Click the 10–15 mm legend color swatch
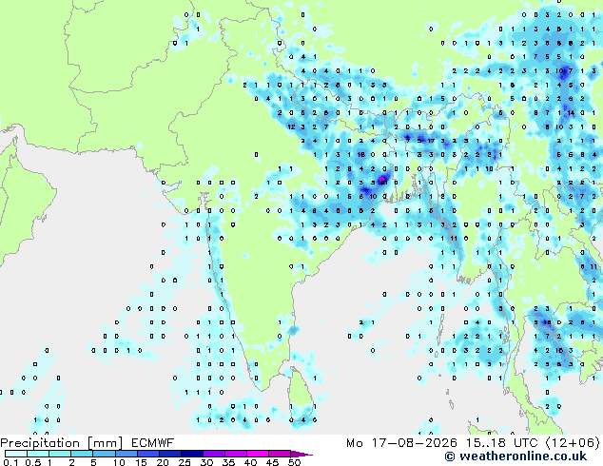603x466 pixels. pyautogui.click(x=126, y=454)
